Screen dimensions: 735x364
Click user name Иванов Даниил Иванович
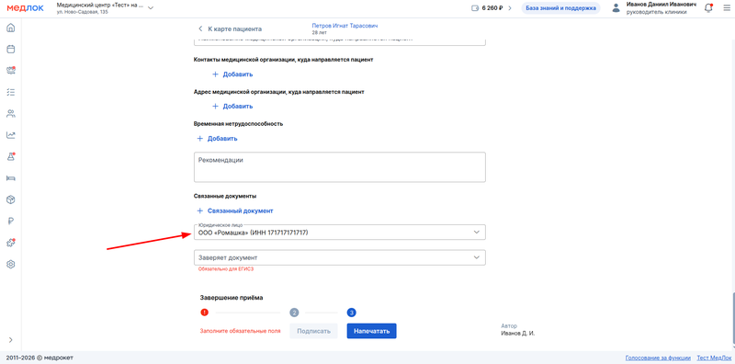tap(661, 5)
